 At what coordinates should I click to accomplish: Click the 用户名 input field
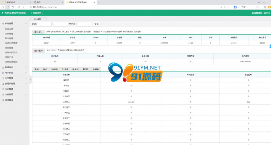point(84,24)
